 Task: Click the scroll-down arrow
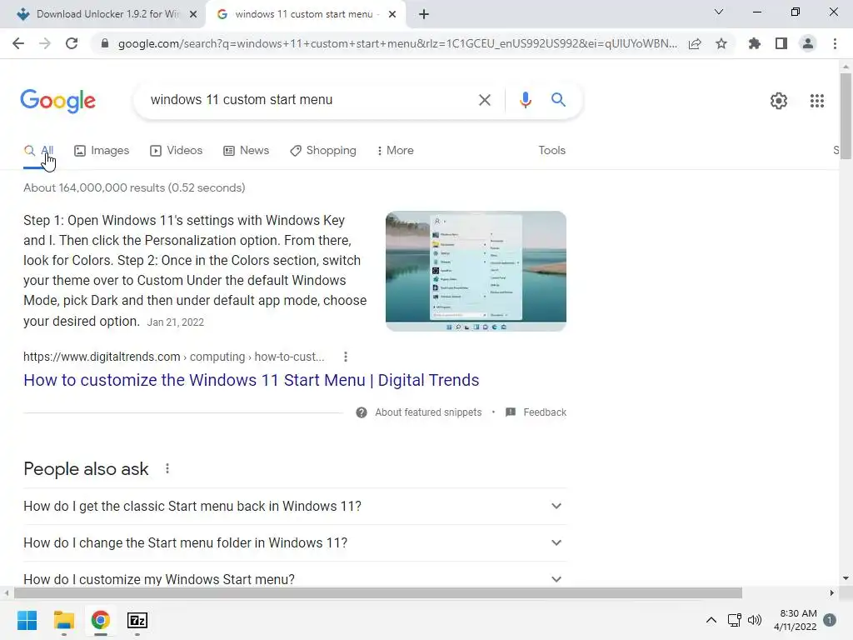click(x=846, y=578)
